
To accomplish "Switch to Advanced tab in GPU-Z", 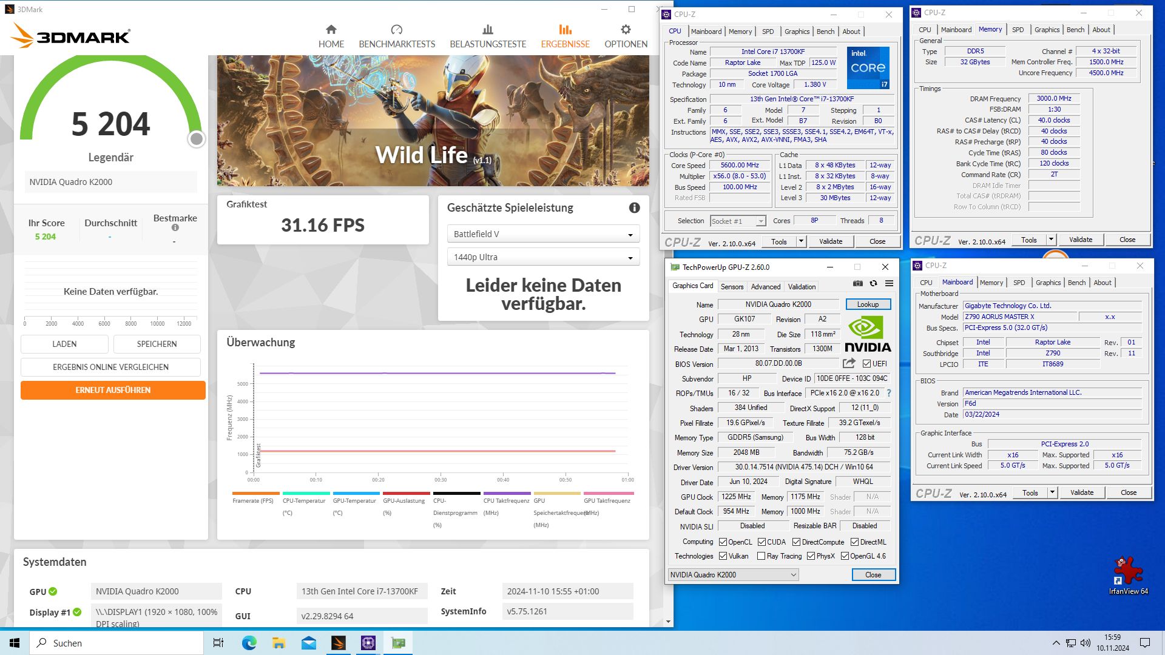I will (x=766, y=287).
